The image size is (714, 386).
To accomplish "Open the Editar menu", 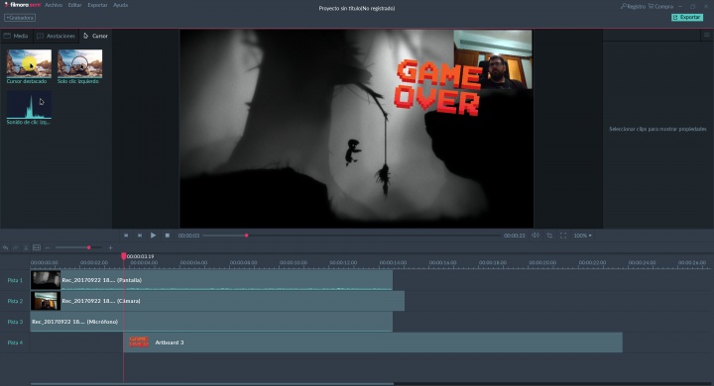I will pos(74,5).
